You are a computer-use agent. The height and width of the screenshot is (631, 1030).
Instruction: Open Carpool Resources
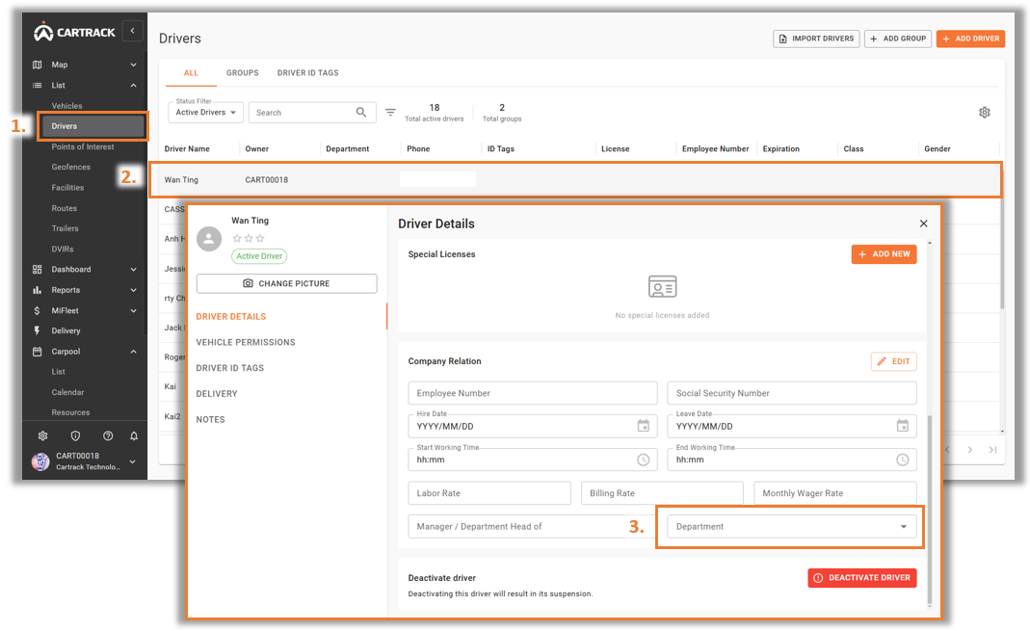point(70,412)
